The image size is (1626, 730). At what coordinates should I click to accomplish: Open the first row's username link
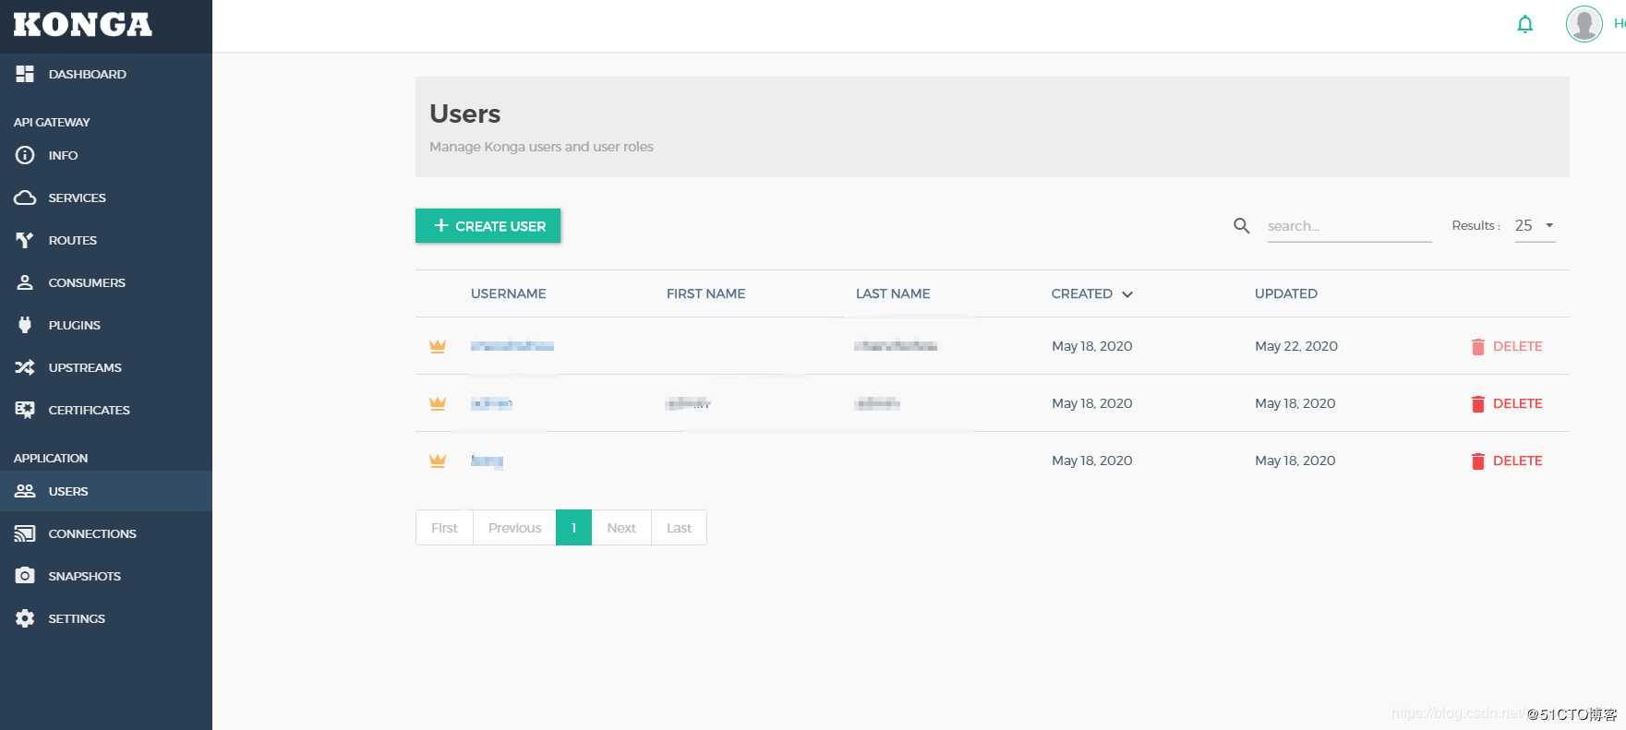(512, 346)
